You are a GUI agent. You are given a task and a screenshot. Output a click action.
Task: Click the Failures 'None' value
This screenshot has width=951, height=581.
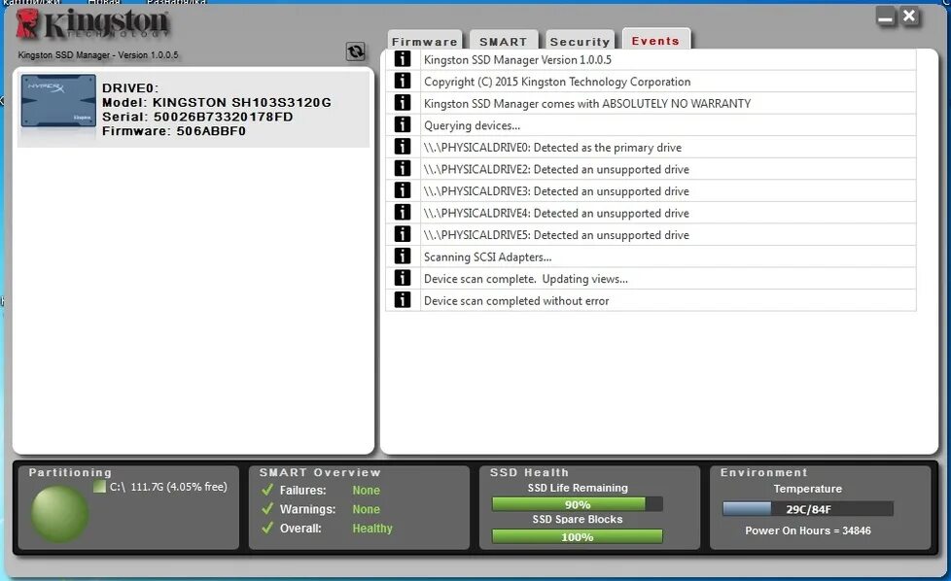coord(367,490)
